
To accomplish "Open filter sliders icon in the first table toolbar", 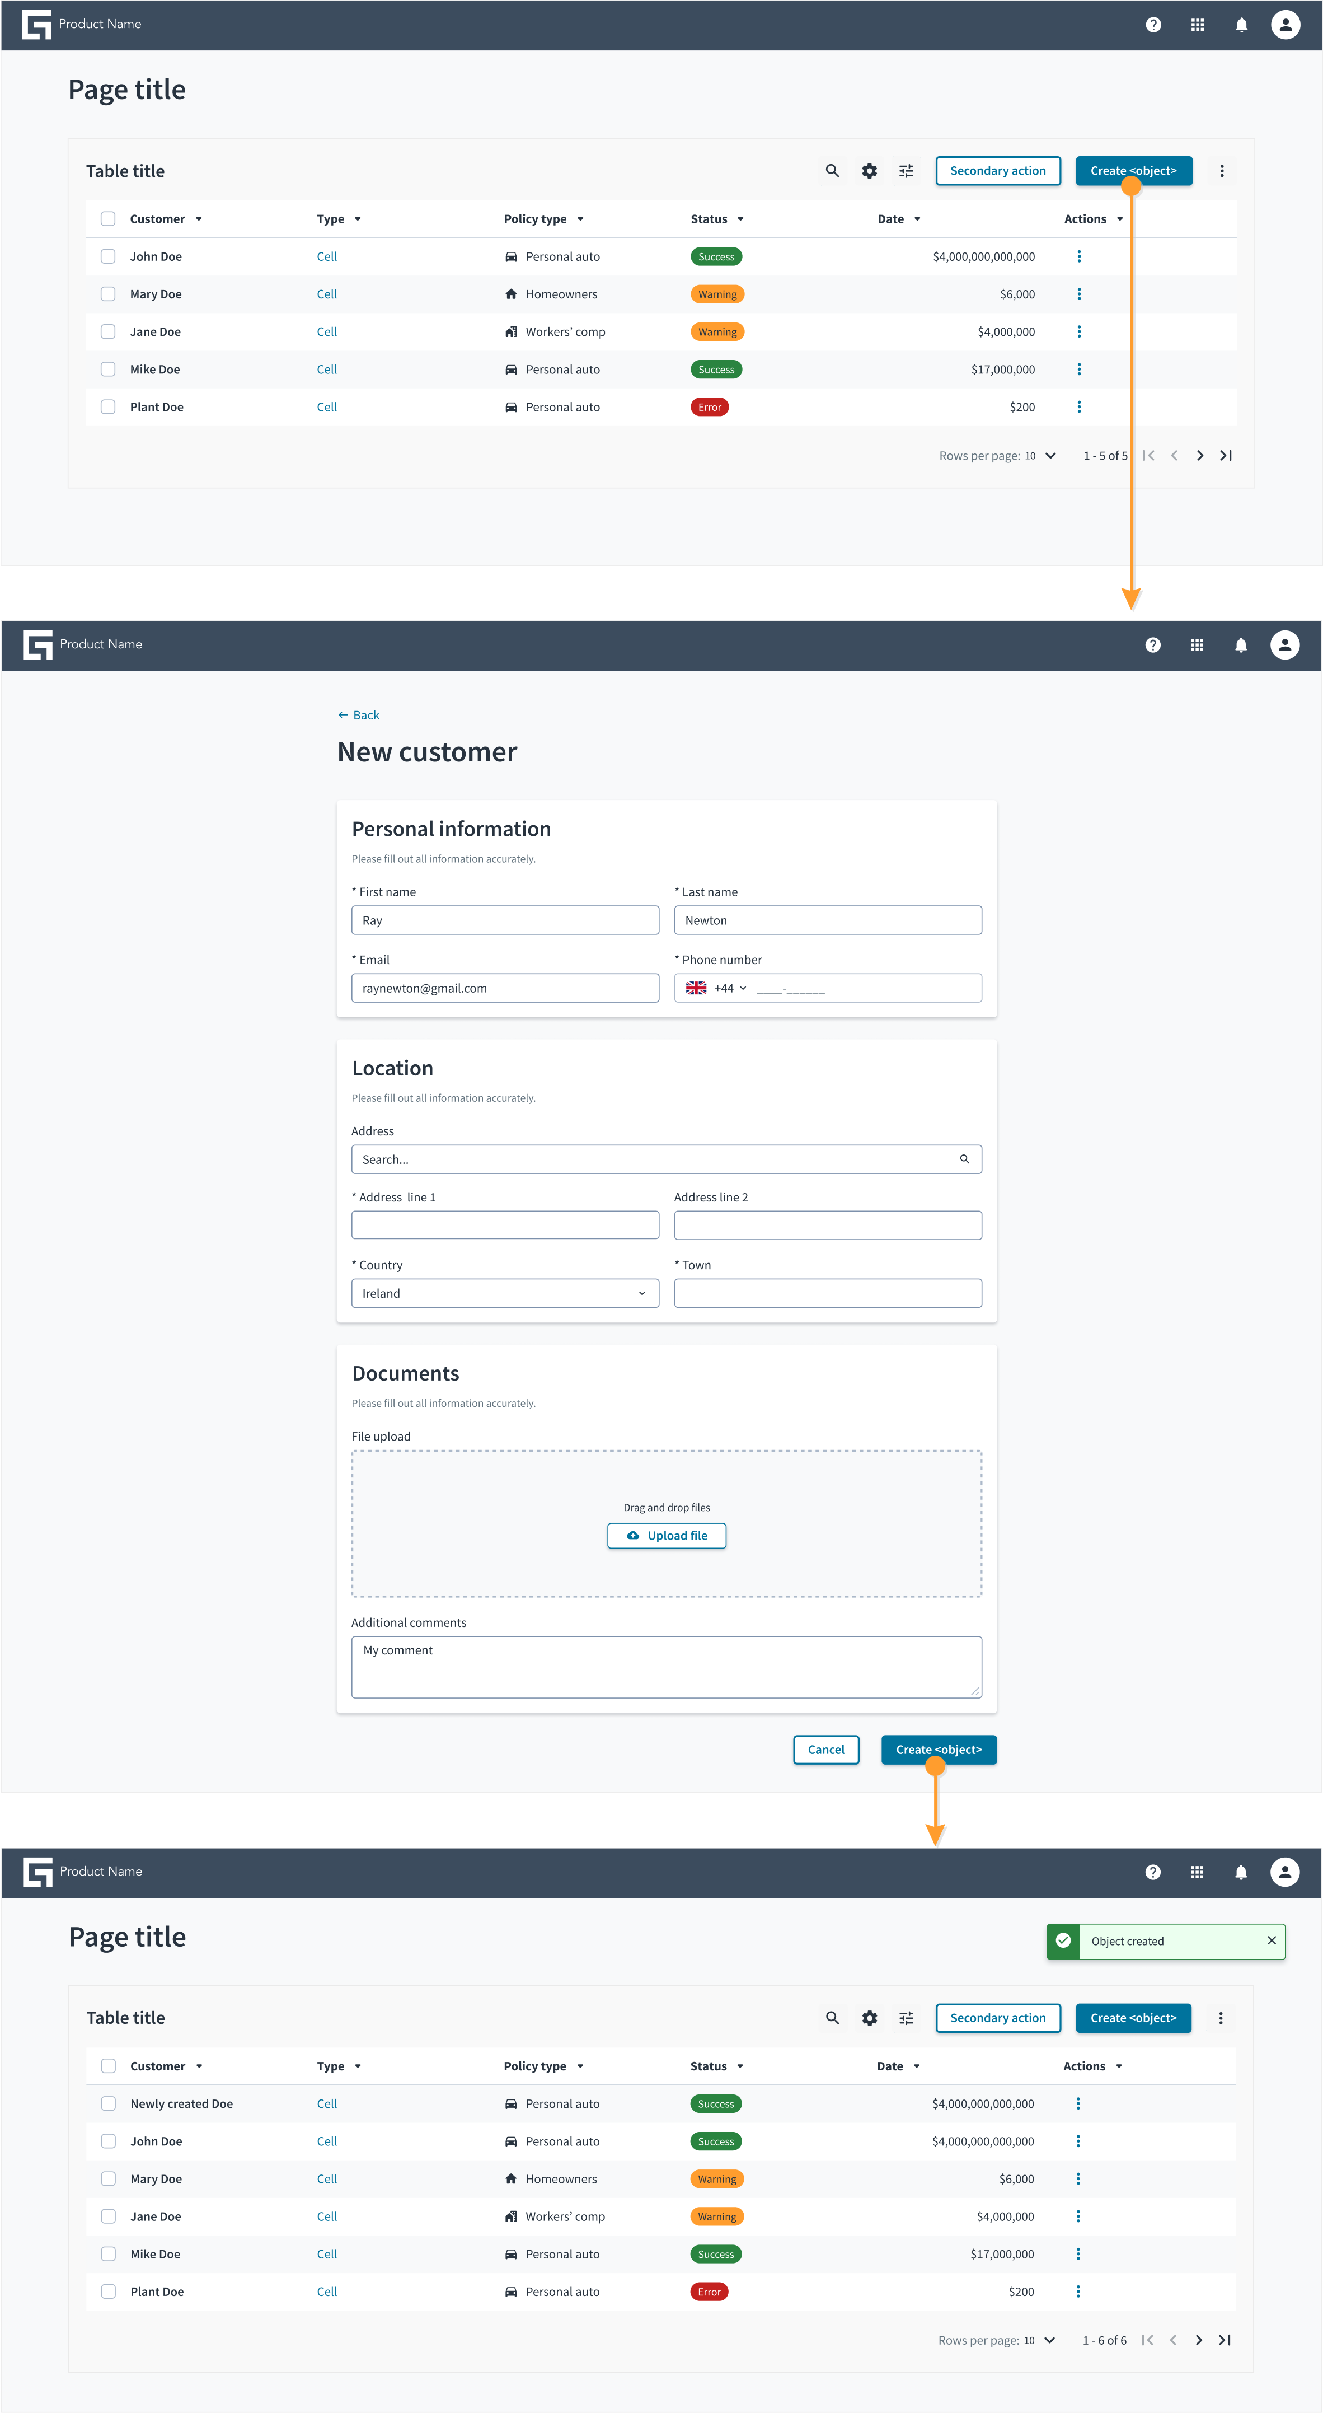I will [x=906, y=171].
